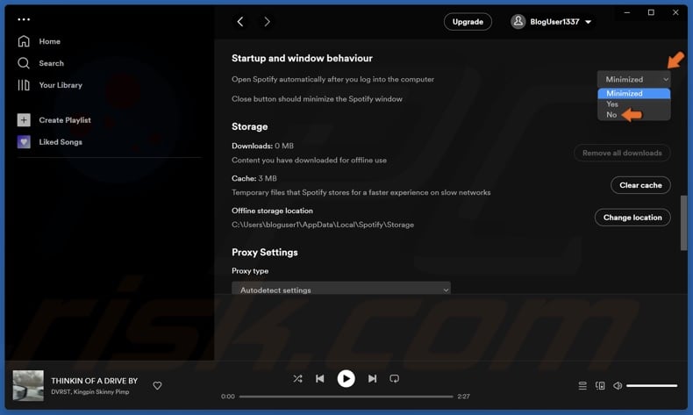The height and width of the screenshot is (415, 693).
Task: Click the offline storage path text
Action: 323,225
